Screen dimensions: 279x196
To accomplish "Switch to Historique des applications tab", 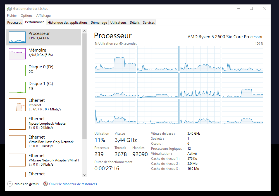I will 67,23.
